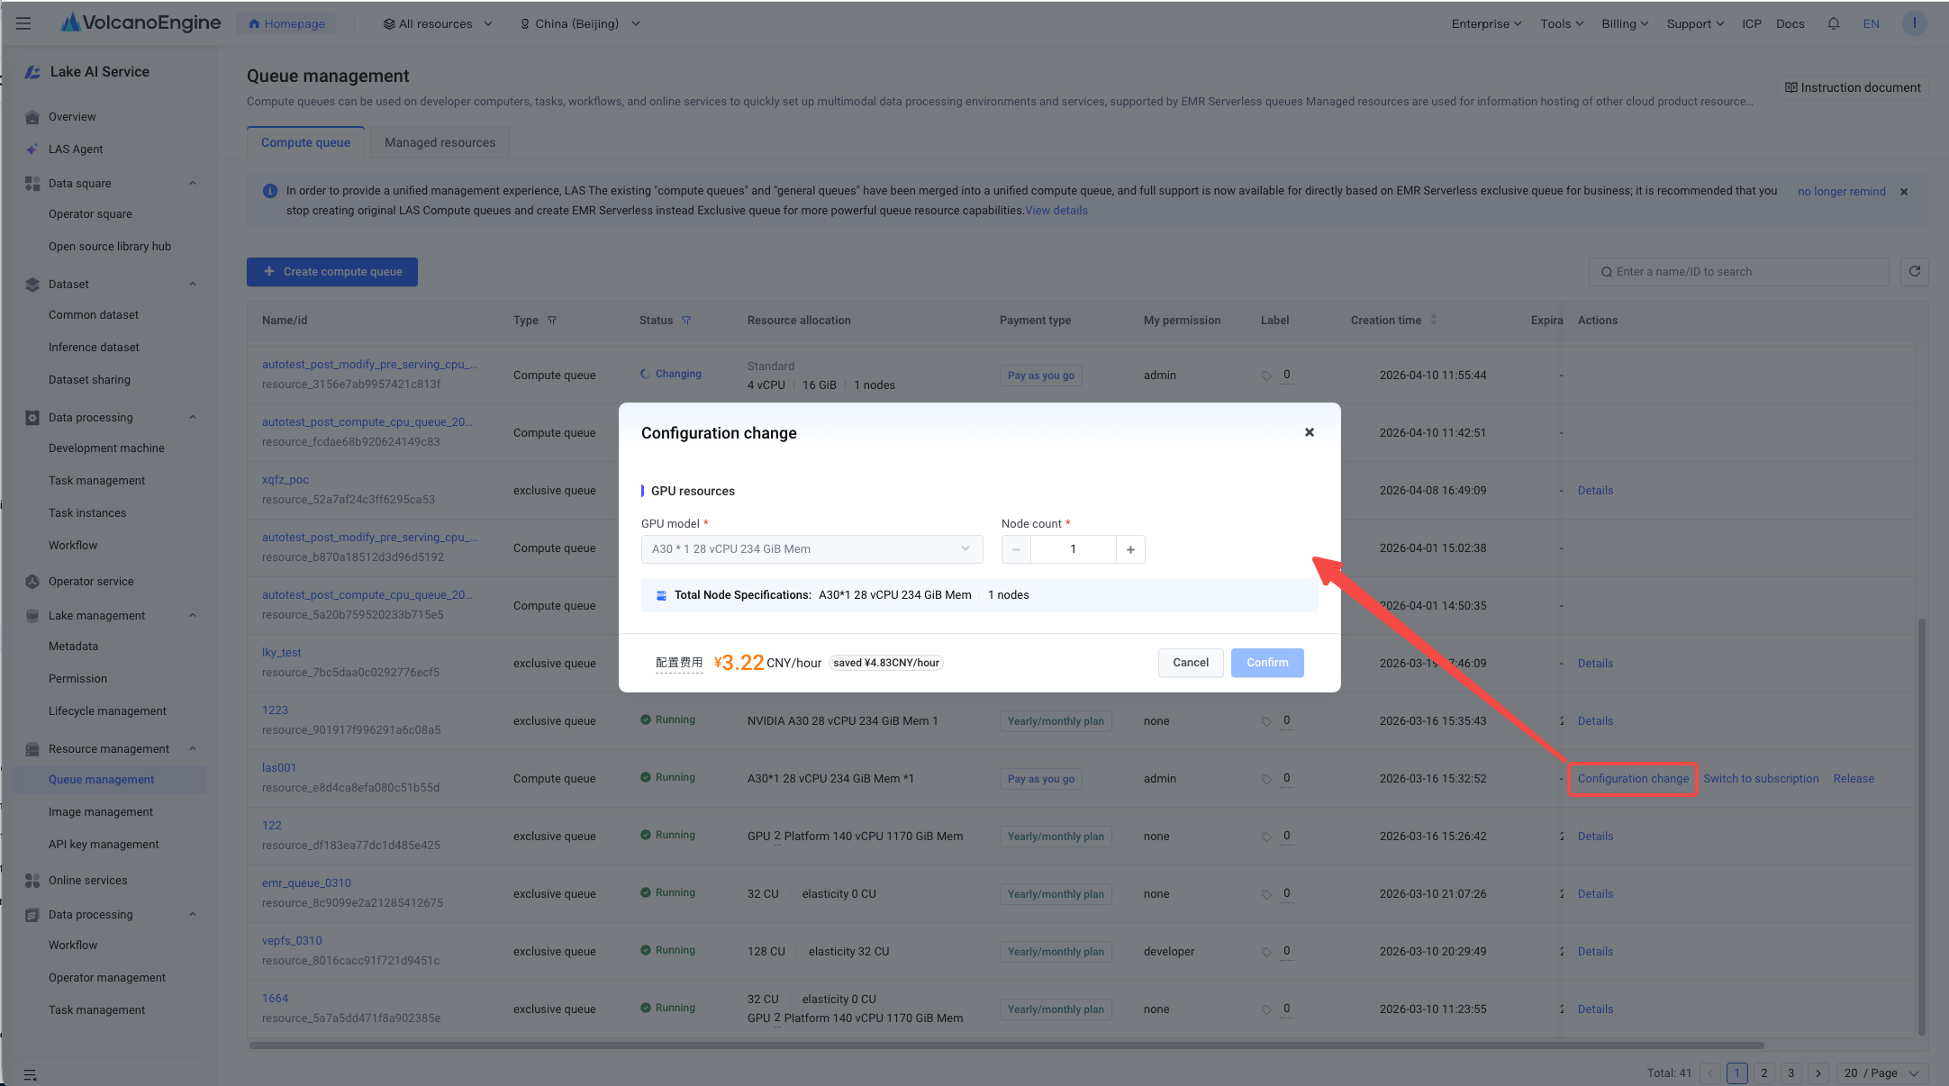
Task: Click the user avatar icon
Action: point(1914,23)
